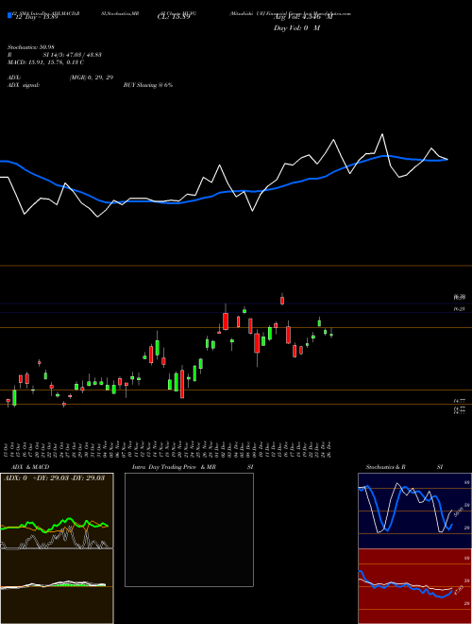This screenshot has width=472, height=624.
Task: Click the "Day Vol: 0 M" label
Action: point(296,28)
